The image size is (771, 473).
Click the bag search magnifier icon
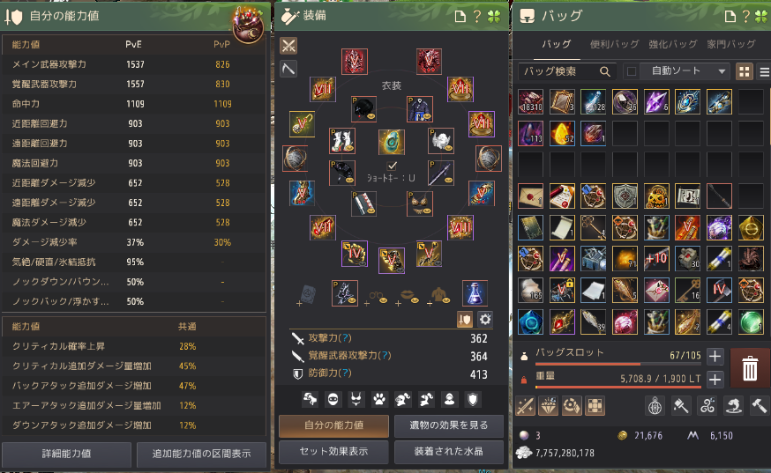coord(605,71)
